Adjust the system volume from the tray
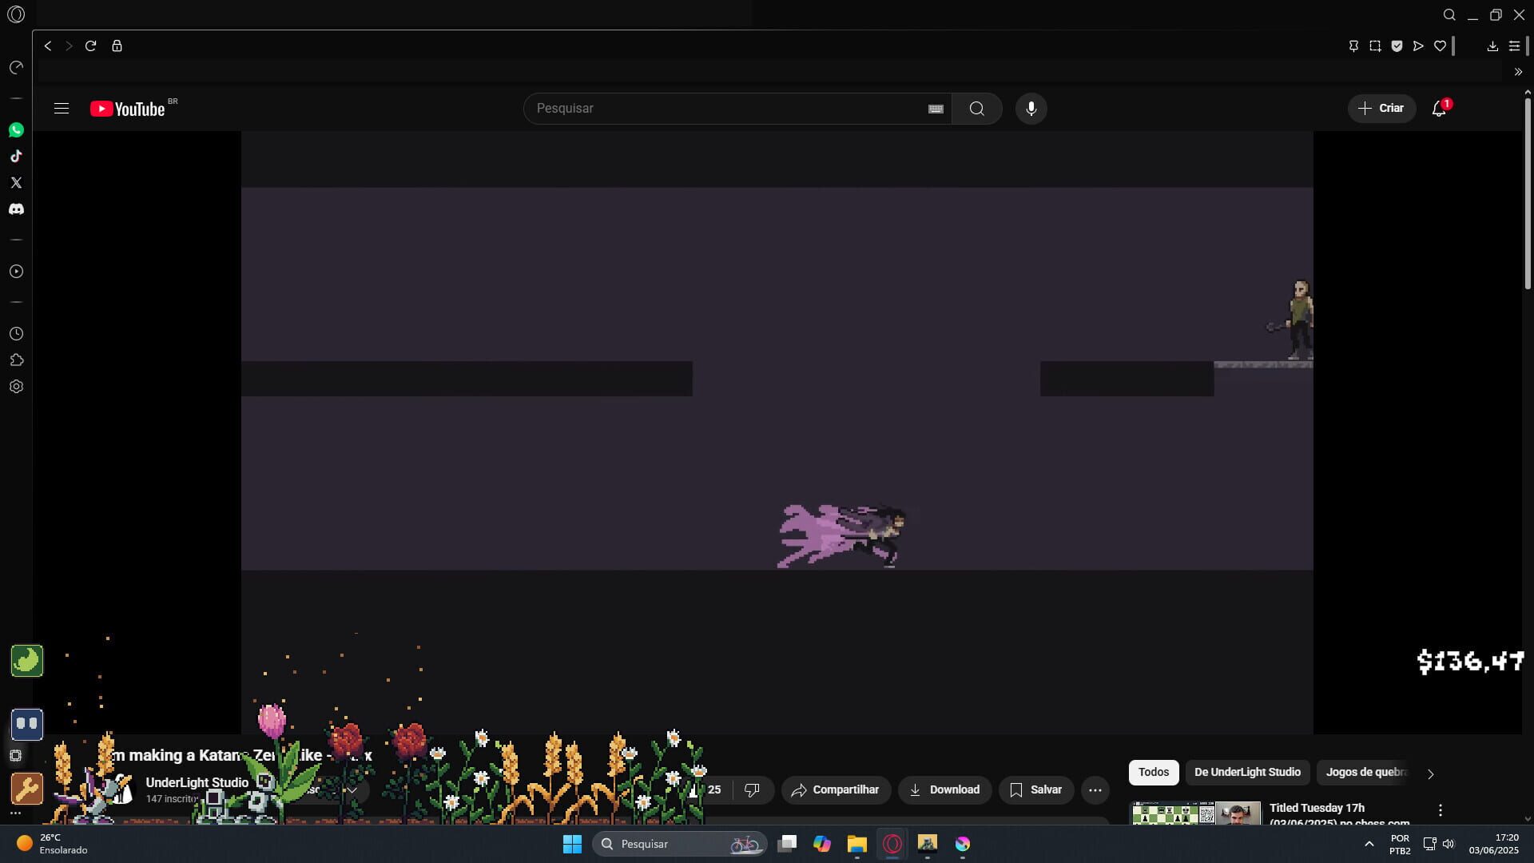This screenshot has width=1534, height=863. [x=1449, y=843]
